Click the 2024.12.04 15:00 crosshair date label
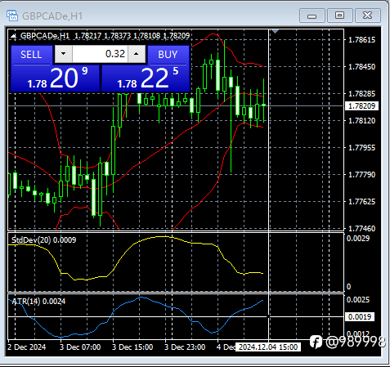The width and height of the screenshot is (390, 367). [268, 347]
